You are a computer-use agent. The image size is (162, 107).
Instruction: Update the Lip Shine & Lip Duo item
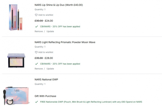coord(50,32)
